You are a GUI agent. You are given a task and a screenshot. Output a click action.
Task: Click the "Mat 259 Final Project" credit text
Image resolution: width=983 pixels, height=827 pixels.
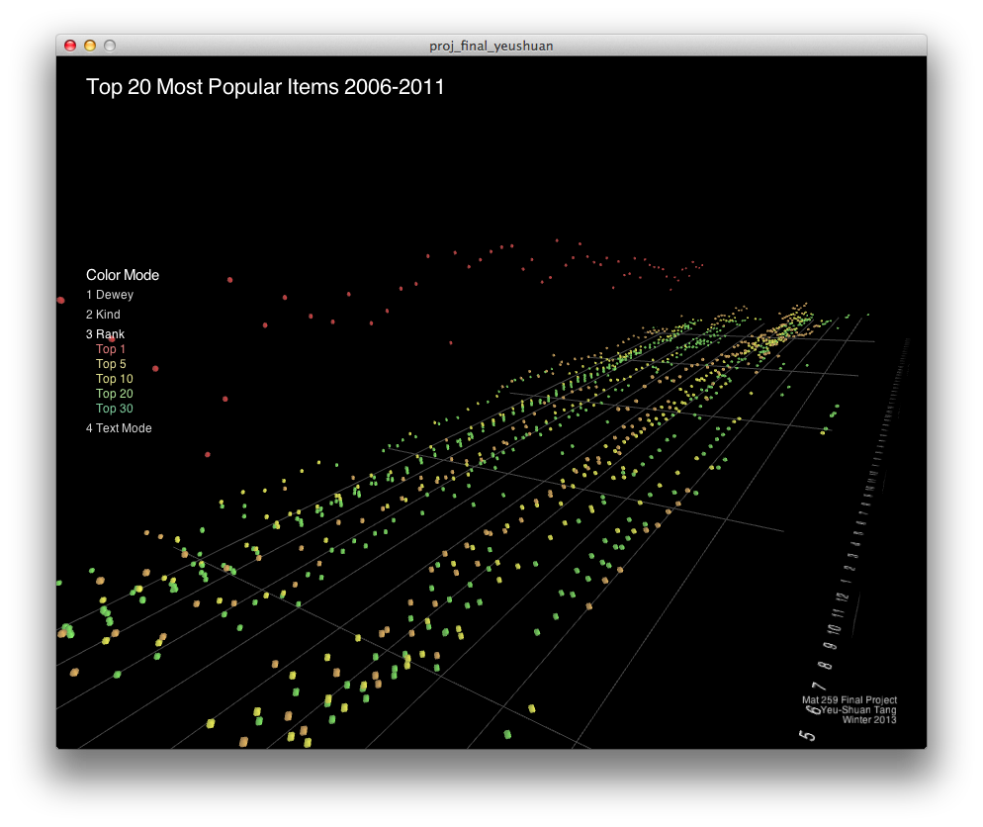pos(849,699)
